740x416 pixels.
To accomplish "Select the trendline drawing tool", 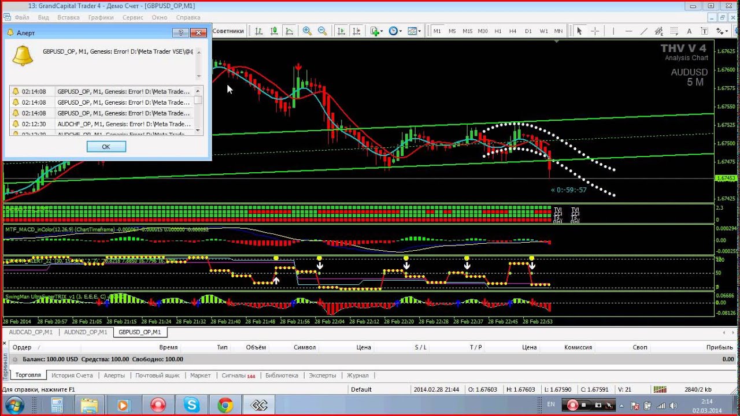I will click(x=643, y=31).
